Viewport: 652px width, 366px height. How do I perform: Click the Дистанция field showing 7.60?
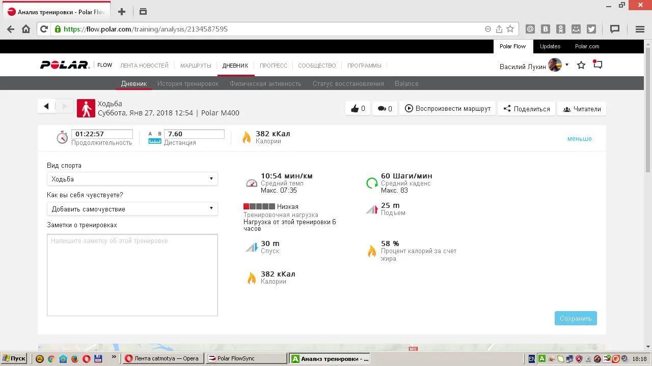point(194,134)
